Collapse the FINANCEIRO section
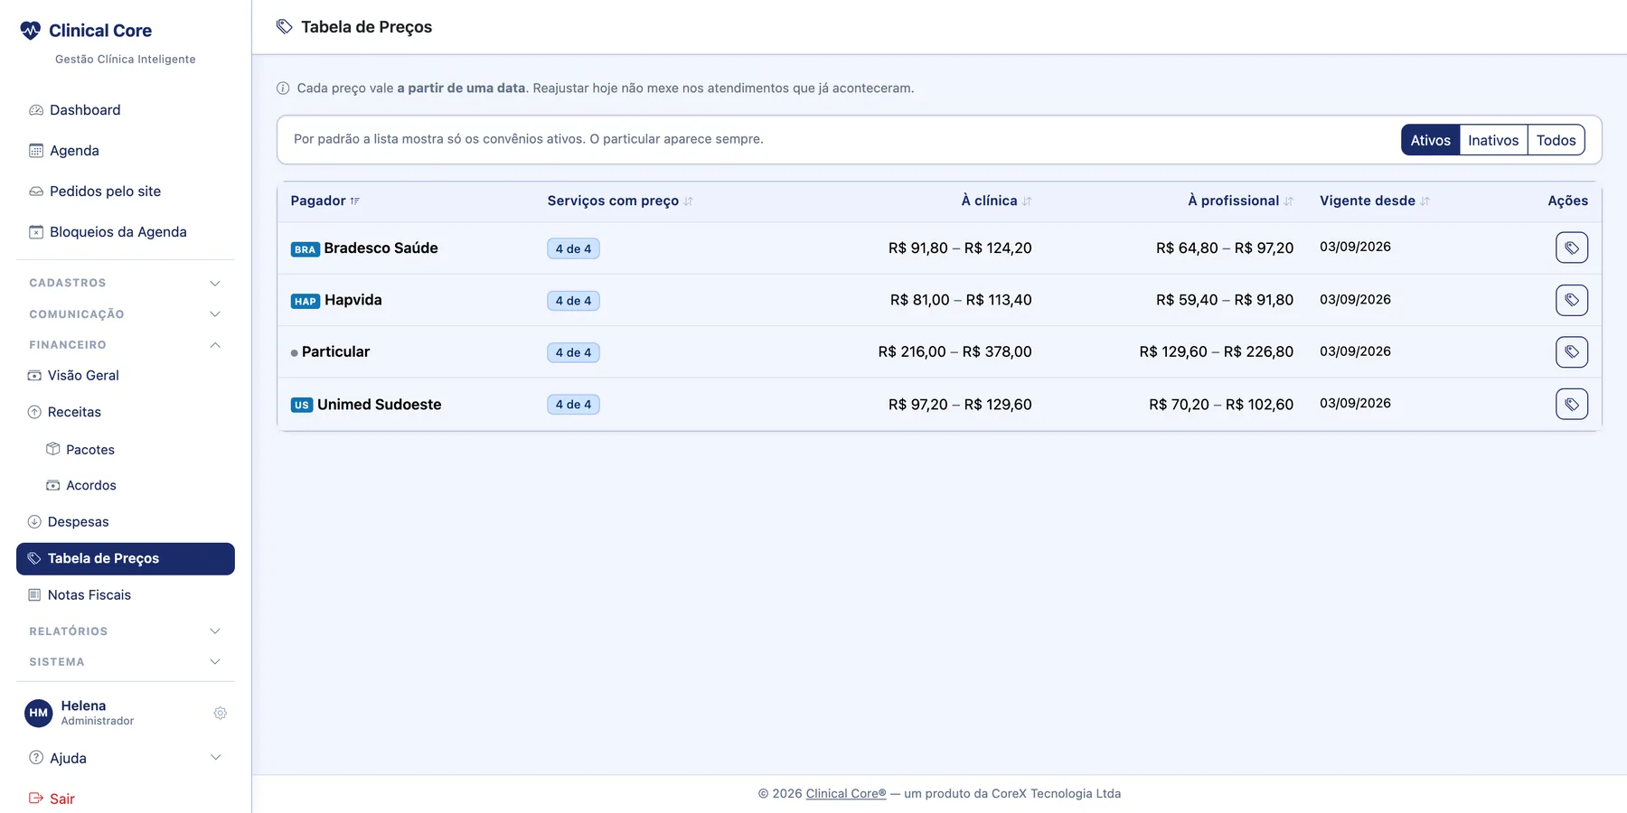Viewport: 1627px width, 813px height. (x=126, y=345)
